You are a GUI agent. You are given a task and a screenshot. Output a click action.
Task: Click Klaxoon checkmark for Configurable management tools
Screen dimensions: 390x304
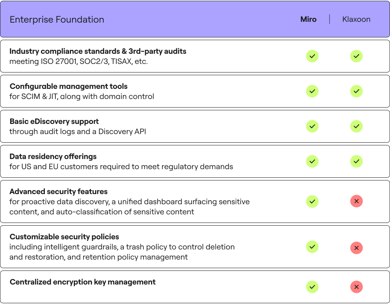pyautogui.click(x=356, y=91)
